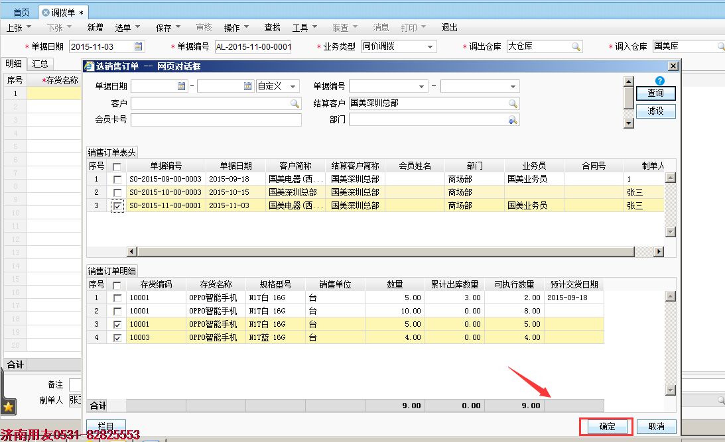Screen dimensions: 725x442
Task: Open calendar picker for 单据日期 end date in dialog
Action: pyautogui.click(x=248, y=86)
